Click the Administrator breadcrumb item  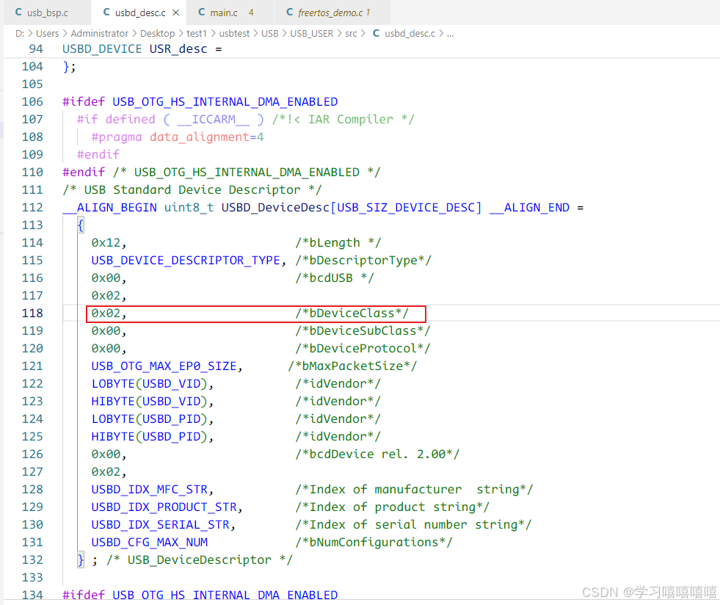tap(100, 33)
